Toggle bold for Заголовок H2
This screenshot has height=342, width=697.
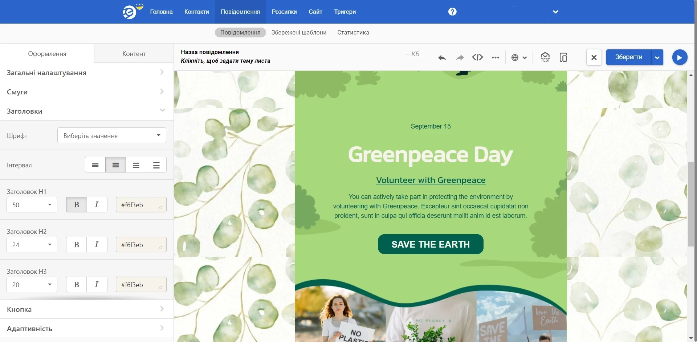76,245
